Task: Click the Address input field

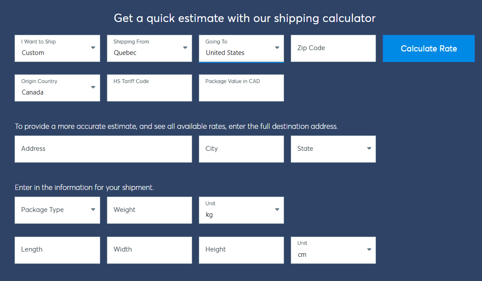Action: [103, 149]
